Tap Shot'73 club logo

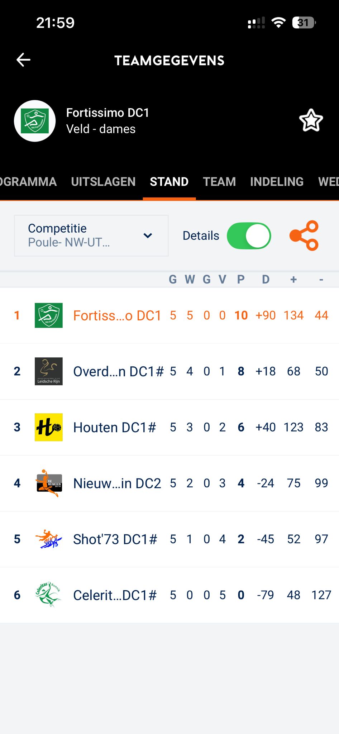(x=48, y=539)
